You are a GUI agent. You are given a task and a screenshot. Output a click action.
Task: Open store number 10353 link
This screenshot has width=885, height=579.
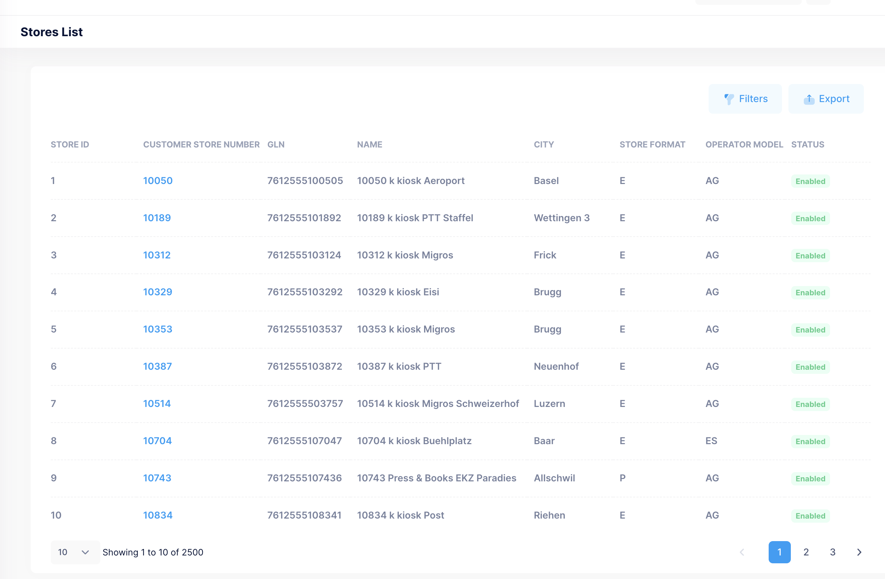(x=158, y=329)
